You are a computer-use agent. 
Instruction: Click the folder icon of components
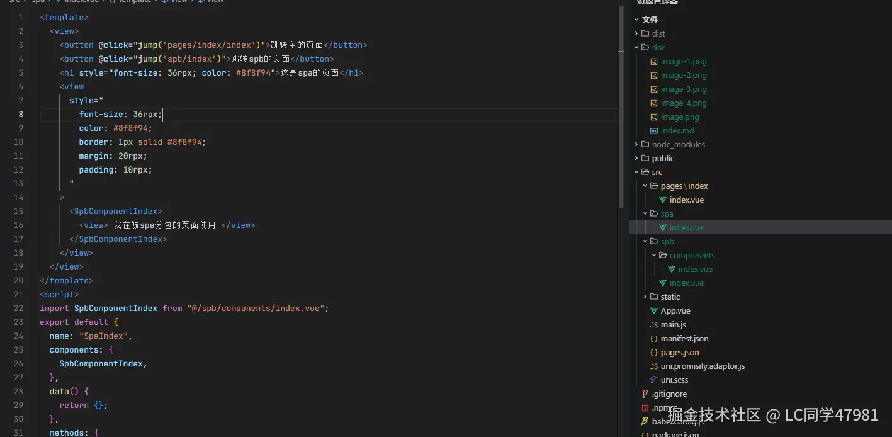pos(663,255)
